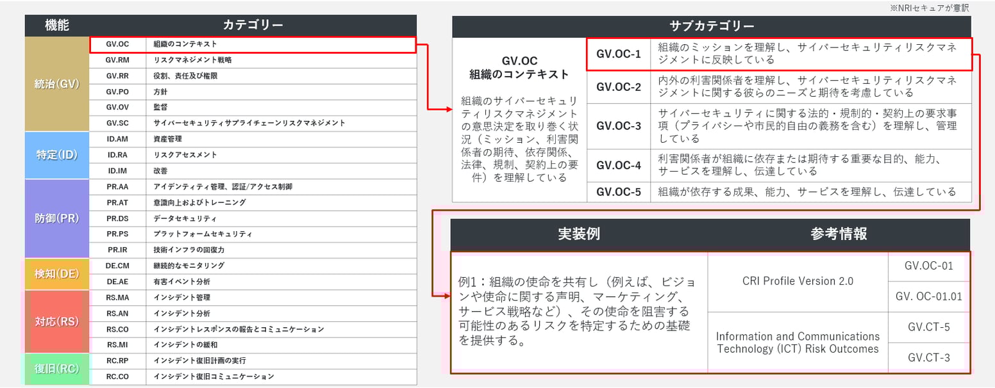Click the RS.CO code cell

[118, 329]
